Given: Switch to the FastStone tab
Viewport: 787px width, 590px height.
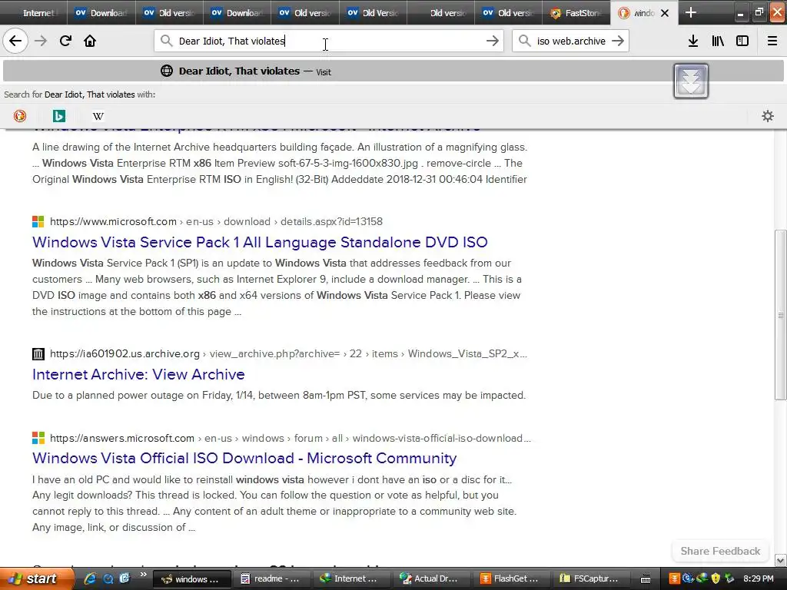Looking at the screenshot, I should click(576, 12).
